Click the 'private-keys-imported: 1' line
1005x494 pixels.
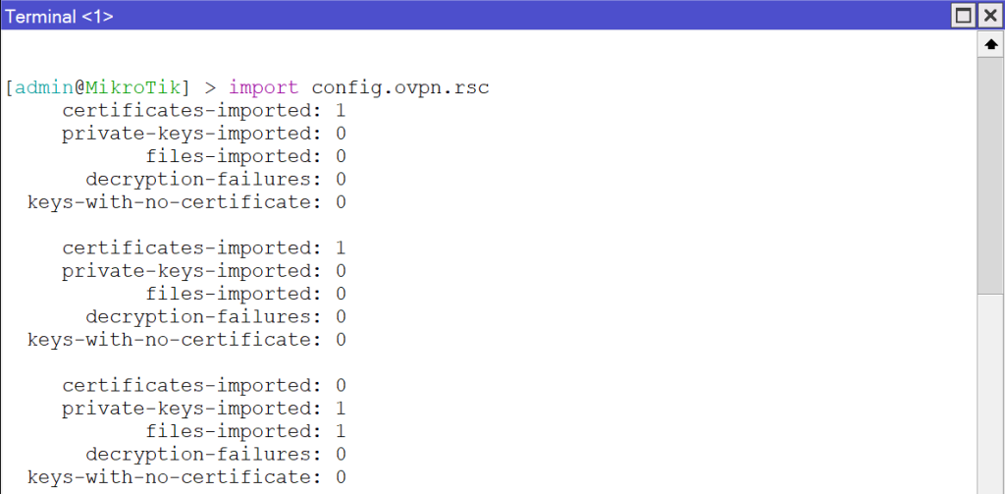coord(204,408)
